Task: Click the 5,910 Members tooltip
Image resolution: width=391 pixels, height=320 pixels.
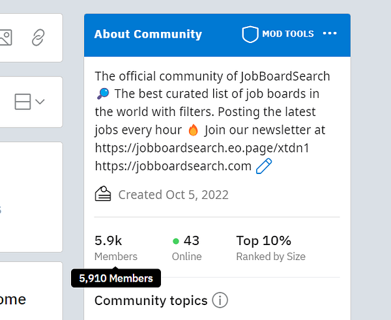Action: tap(116, 278)
